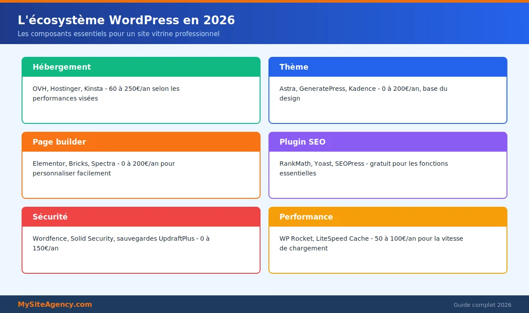This screenshot has height=313, width=529.
Task: Select the Thème card header
Action: click(388, 67)
